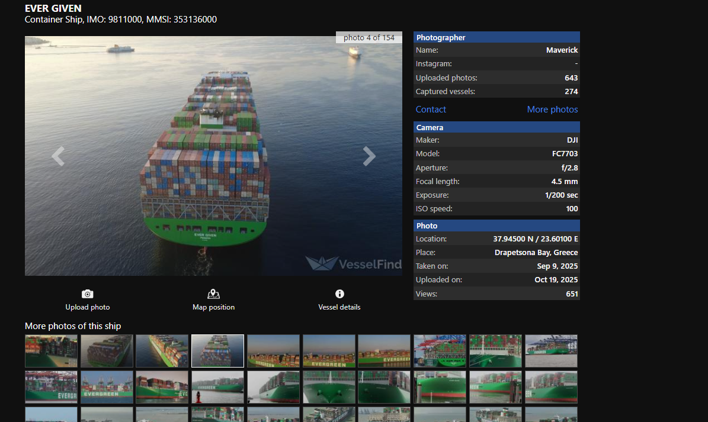The width and height of the screenshot is (708, 422).
Task: Open the fifth thumbnail in the first row
Action: (x=273, y=351)
